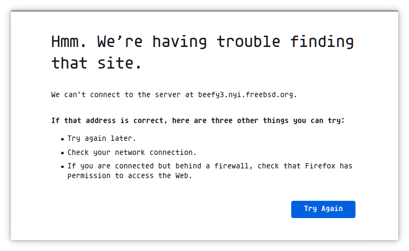Viewport: 409px width, 251px height.
Task: Click the word "trouble" in the heading
Action: [250, 42]
